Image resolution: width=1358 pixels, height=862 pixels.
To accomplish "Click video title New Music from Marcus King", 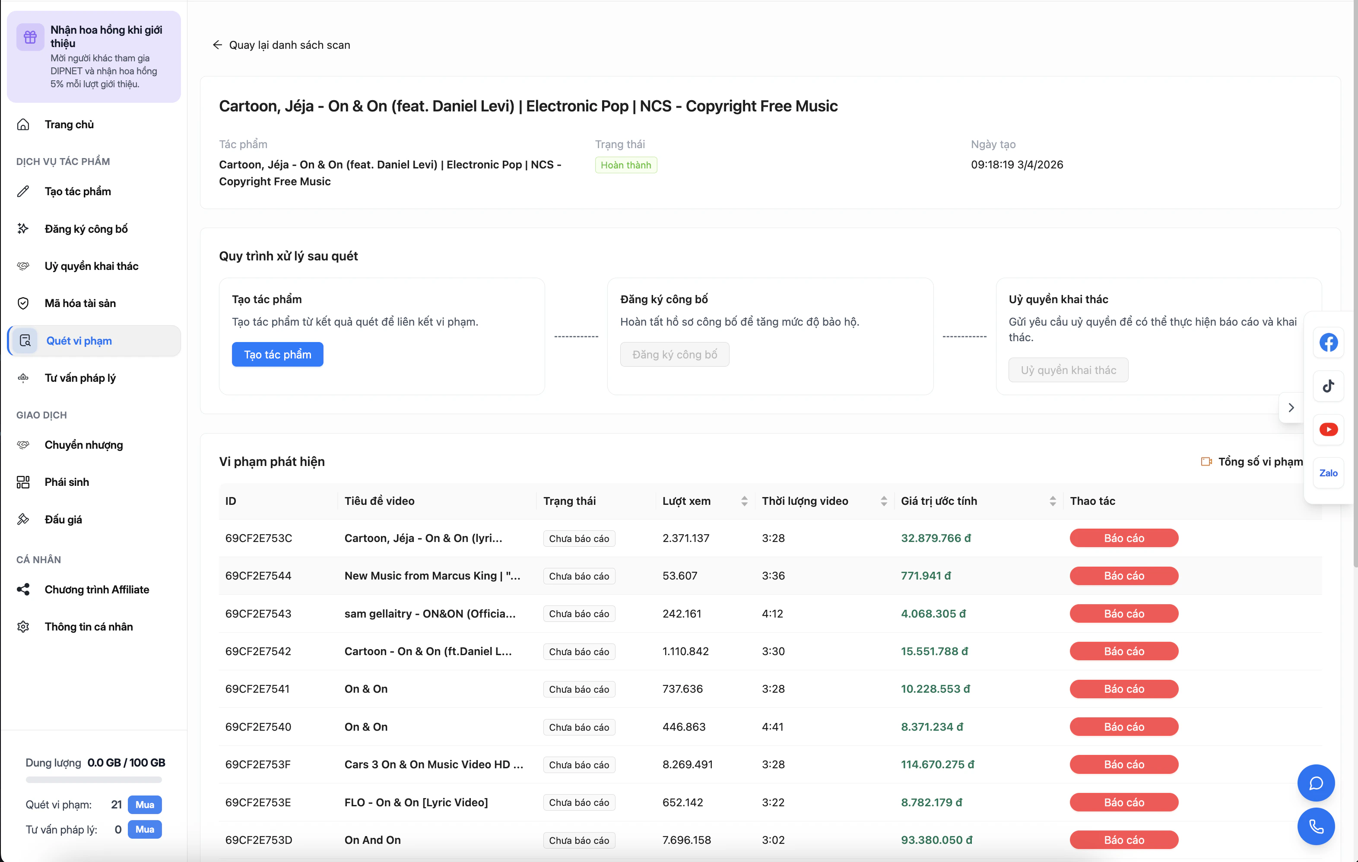I will click(432, 576).
